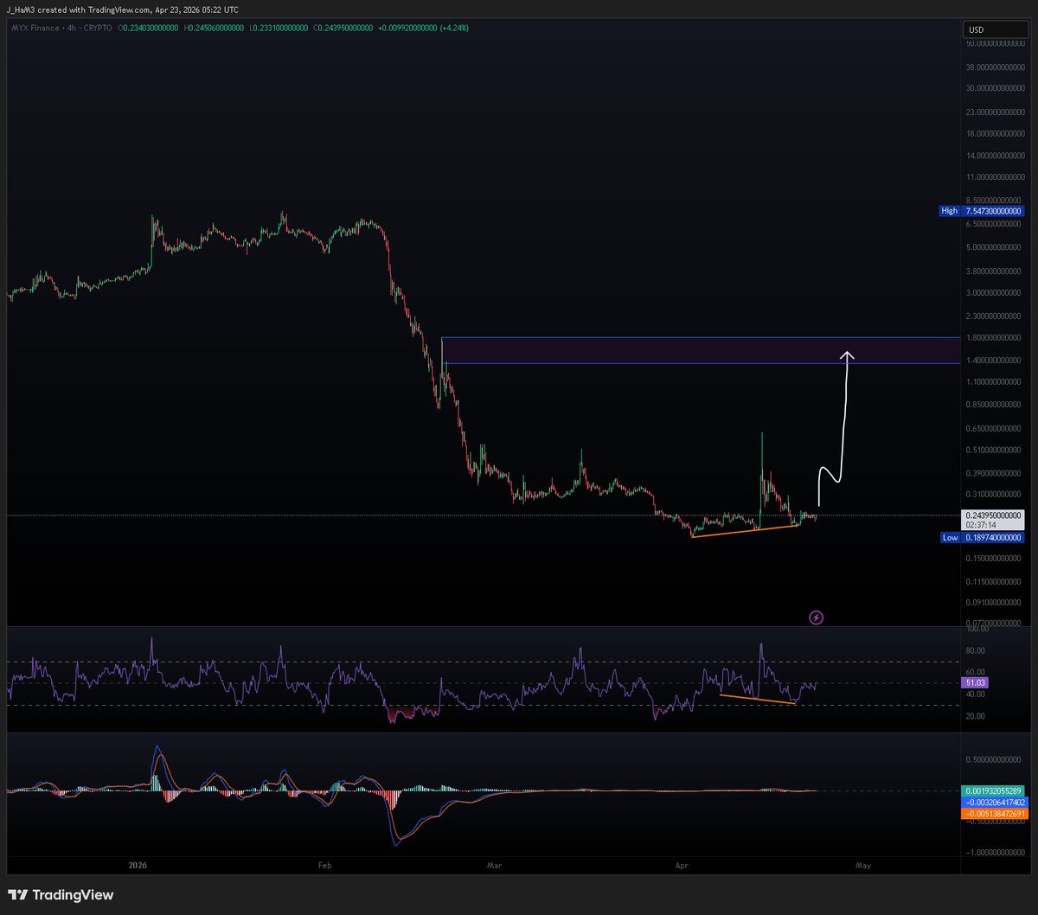
Task: Click the 0.091000000000 price scale label
Action: (995, 602)
